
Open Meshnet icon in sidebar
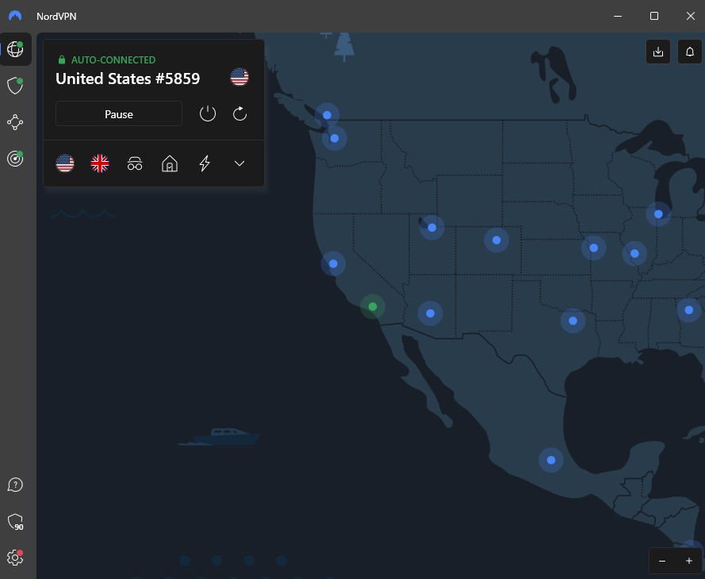click(15, 122)
